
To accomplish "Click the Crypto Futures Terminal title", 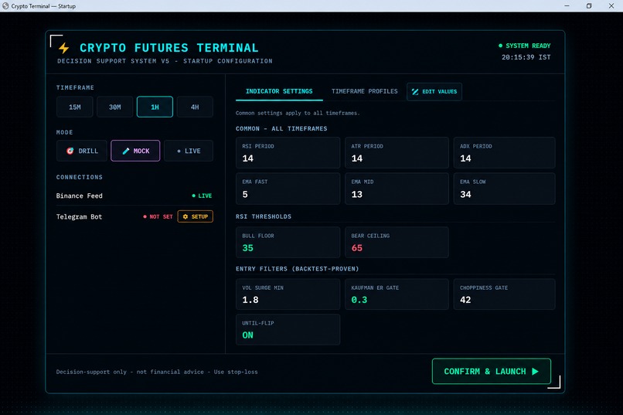I will click(x=169, y=48).
